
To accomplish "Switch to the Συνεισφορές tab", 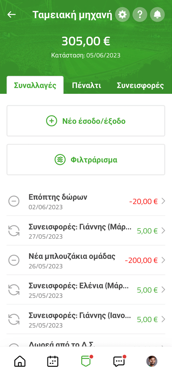I will [x=140, y=85].
